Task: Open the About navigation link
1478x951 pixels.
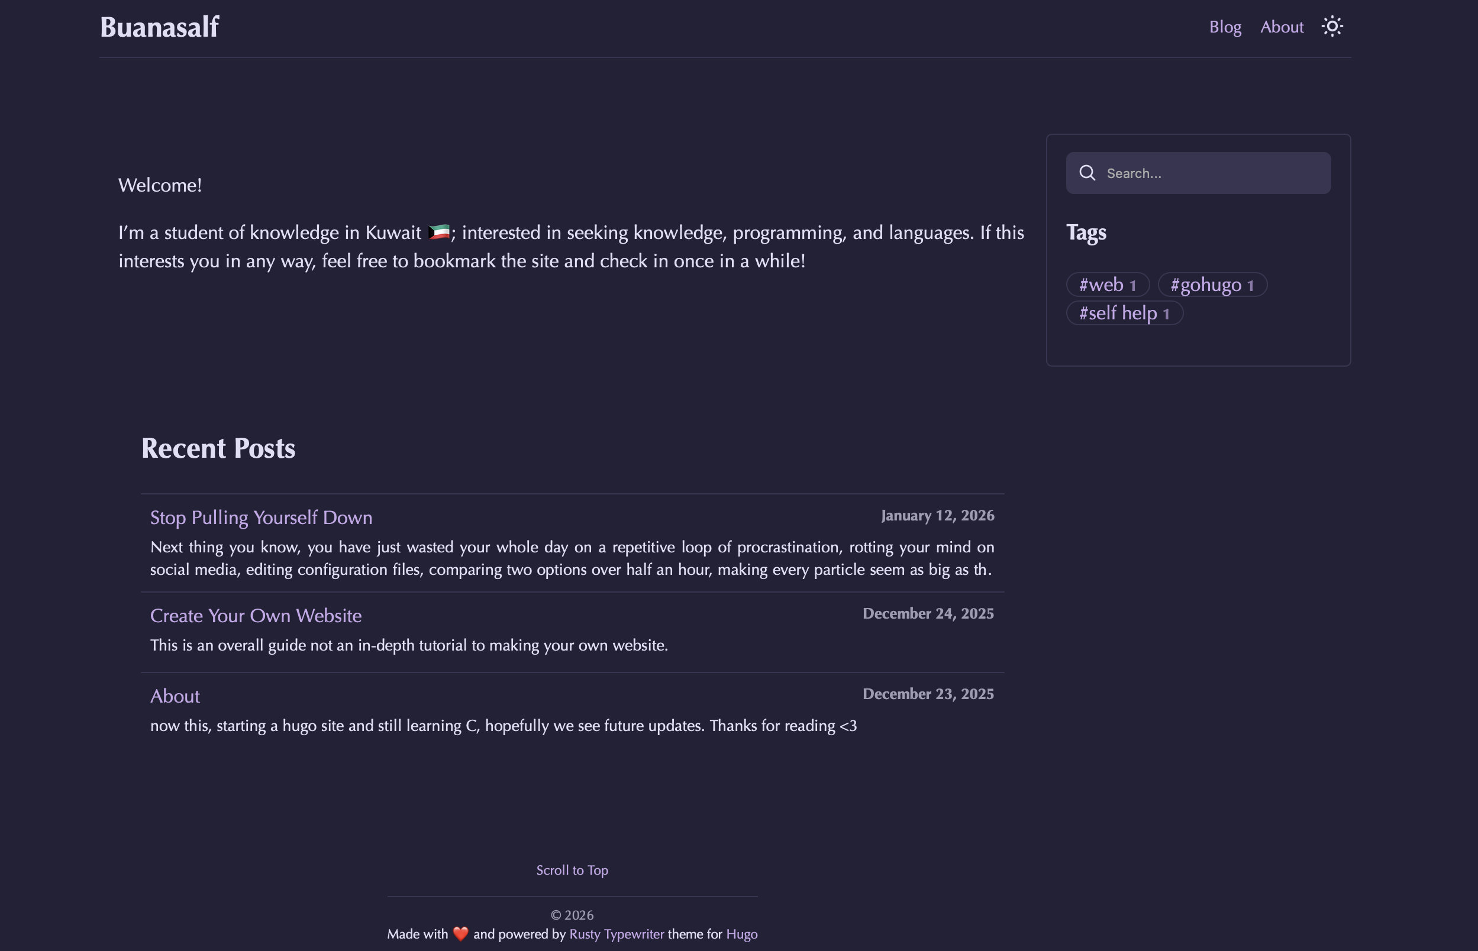Action: tap(1282, 27)
